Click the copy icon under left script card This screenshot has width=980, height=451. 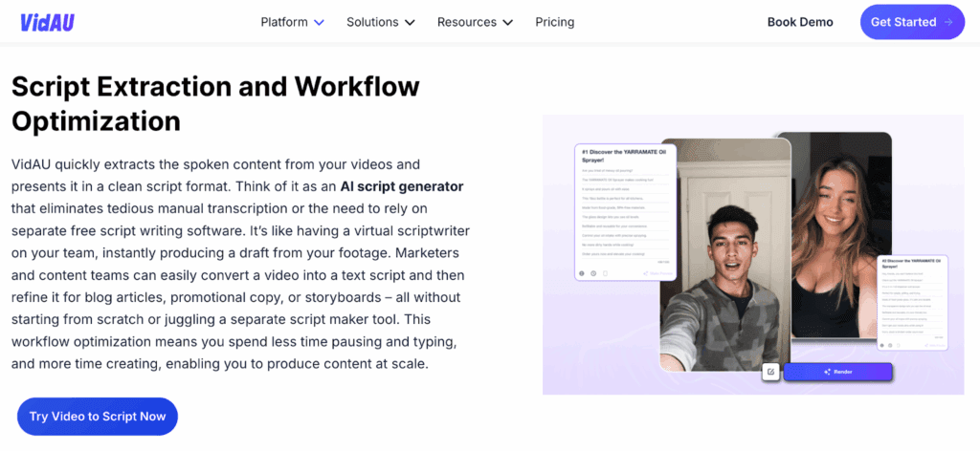coord(604,273)
